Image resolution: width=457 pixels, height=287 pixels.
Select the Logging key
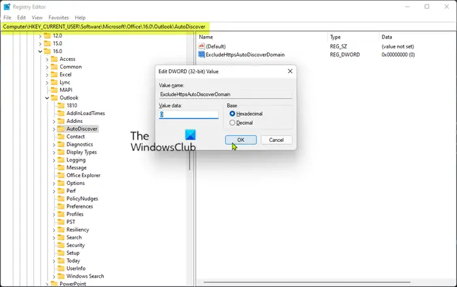coord(76,160)
